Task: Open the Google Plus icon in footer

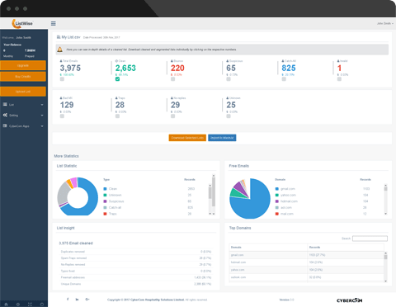Action: [87, 300]
